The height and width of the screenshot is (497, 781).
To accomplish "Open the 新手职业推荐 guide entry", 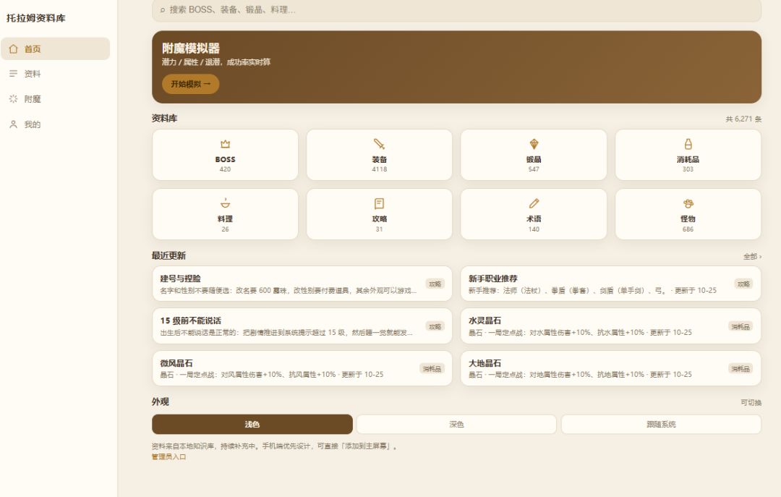I will coord(610,284).
